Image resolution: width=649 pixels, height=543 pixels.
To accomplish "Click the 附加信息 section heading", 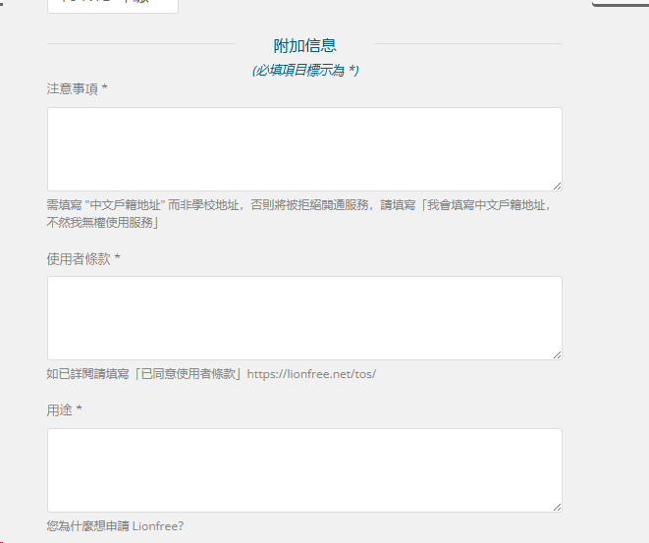I will click(304, 45).
